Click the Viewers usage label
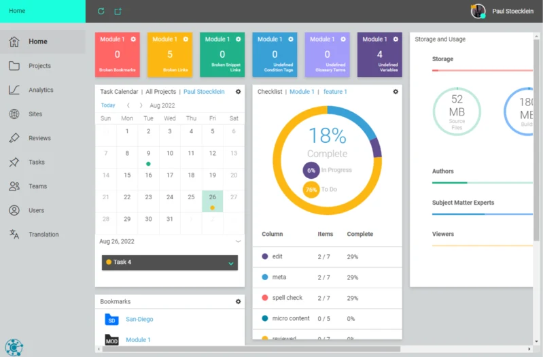 pyautogui.click(x=443, y=234)
